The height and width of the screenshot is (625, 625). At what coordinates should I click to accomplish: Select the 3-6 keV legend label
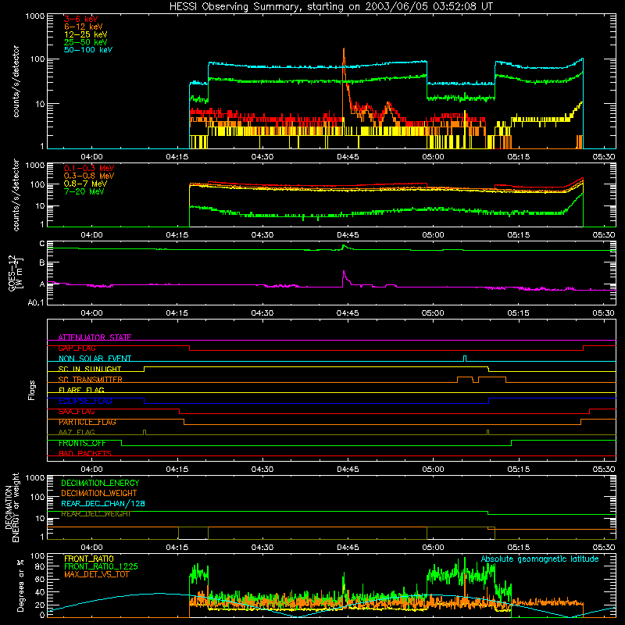[80, 19]
